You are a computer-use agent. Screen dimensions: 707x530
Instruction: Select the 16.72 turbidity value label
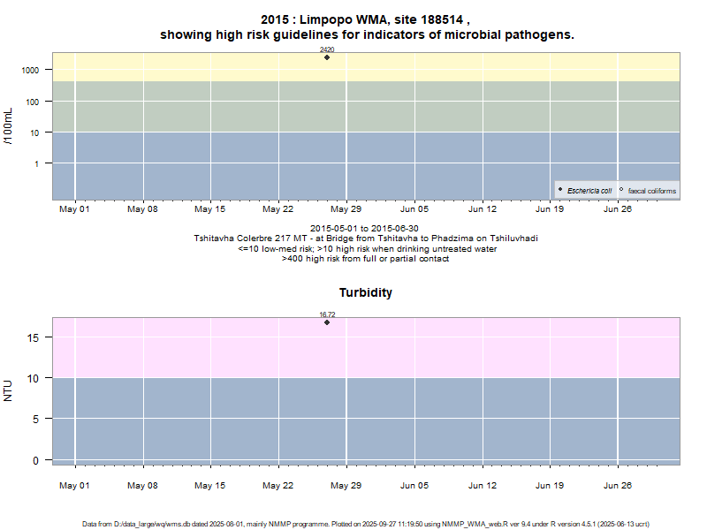tap(327, 314)
